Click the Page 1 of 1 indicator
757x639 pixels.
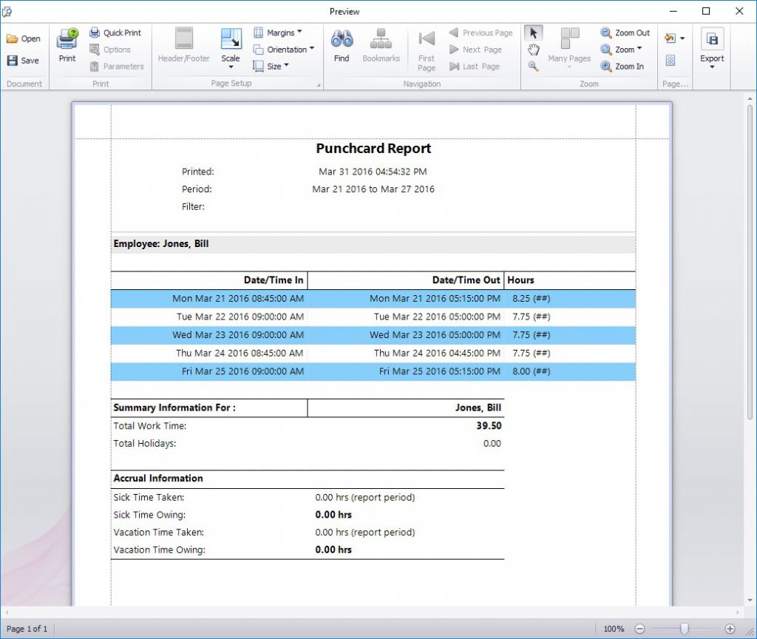pos(27,629)
